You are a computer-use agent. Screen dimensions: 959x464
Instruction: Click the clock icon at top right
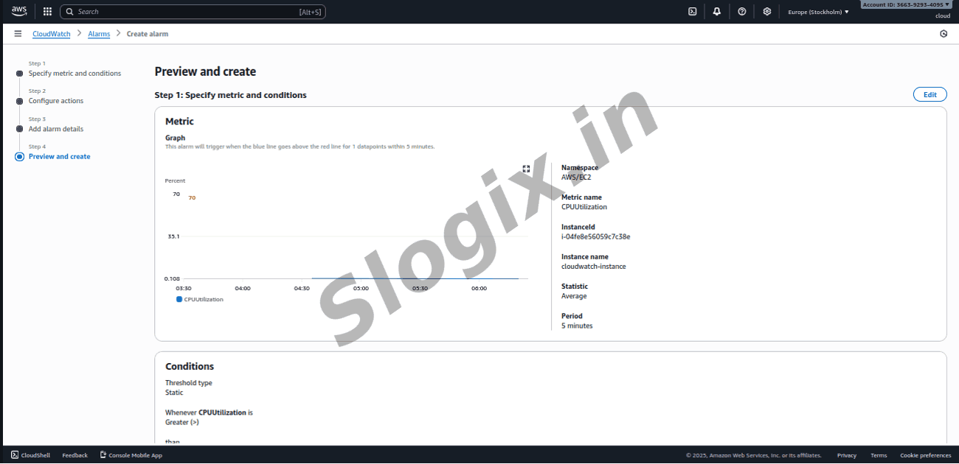tap(944, 34)
